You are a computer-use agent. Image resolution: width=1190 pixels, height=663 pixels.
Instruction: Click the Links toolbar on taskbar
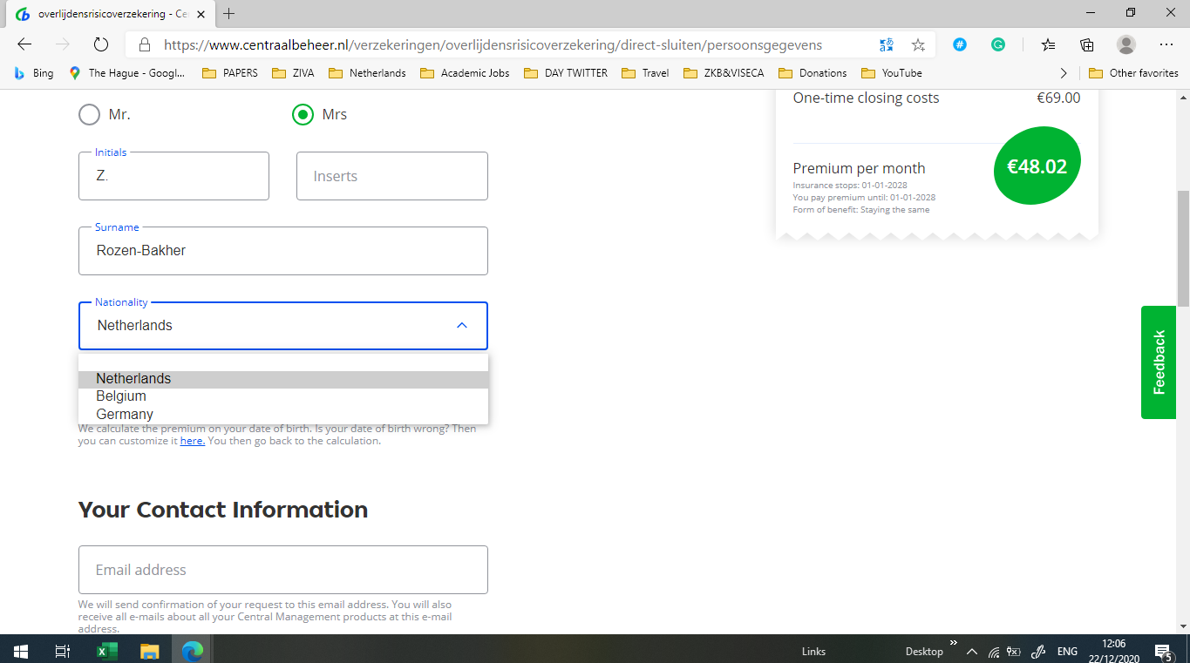[x=813, y=652]
